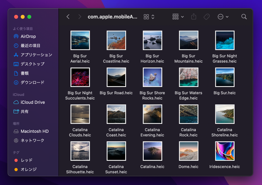
Task: Select Big Sur.heic thumbnail
Action: coord(225,77)
